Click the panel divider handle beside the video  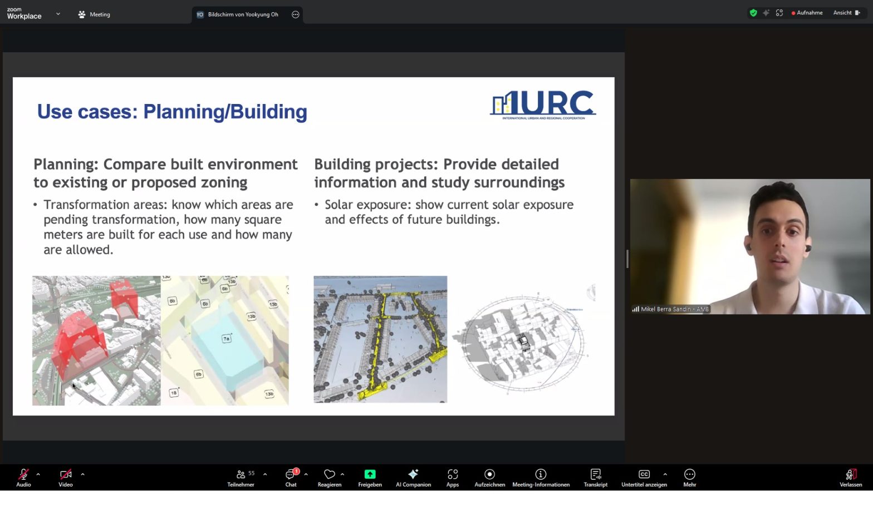pyautogui.click(x=627, y=259)
